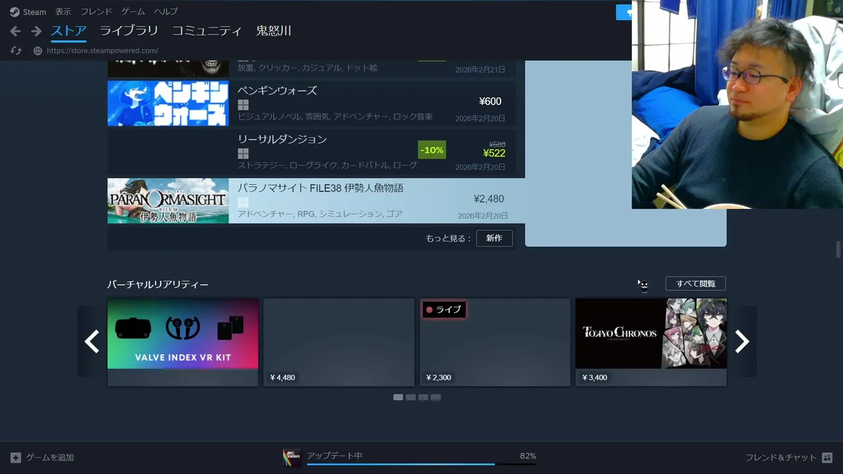This screenshot has width=843, height=474.
Task: Open the ペンギンウォーズ thumbnail
Action: click(168, 103)
